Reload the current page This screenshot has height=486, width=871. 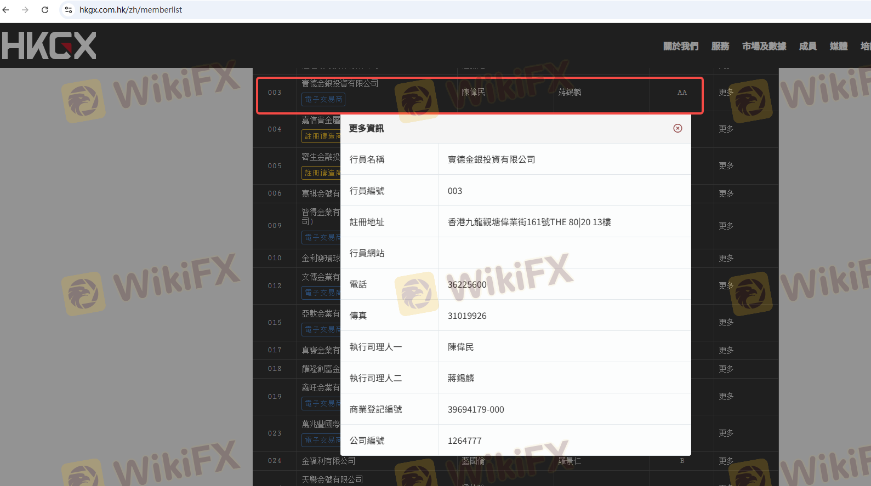[45, 10]
